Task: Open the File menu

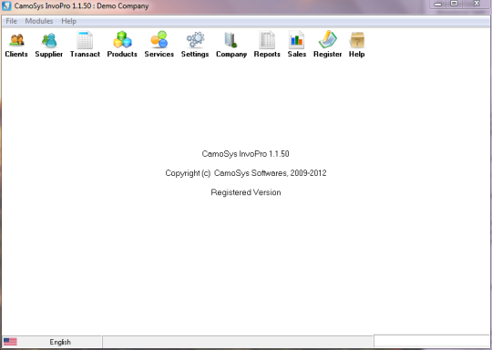Action: point(11,21)
